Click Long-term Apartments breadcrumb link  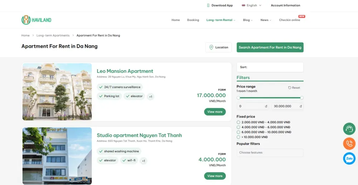(53, 35)
